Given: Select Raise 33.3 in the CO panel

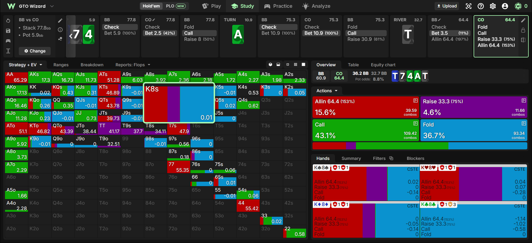Looking at the screenshot, I should pyautogui.click(x=496, y=39).
